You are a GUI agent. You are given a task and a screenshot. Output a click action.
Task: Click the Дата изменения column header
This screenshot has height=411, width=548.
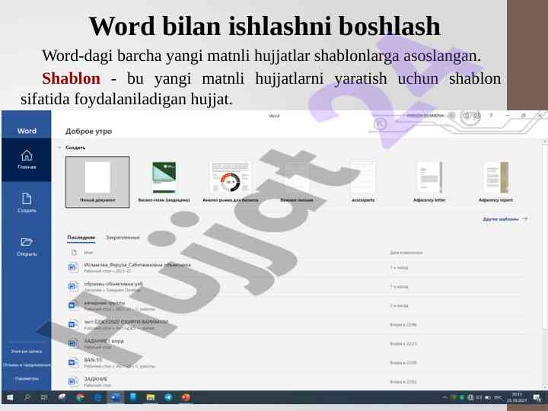pos(406,253)
